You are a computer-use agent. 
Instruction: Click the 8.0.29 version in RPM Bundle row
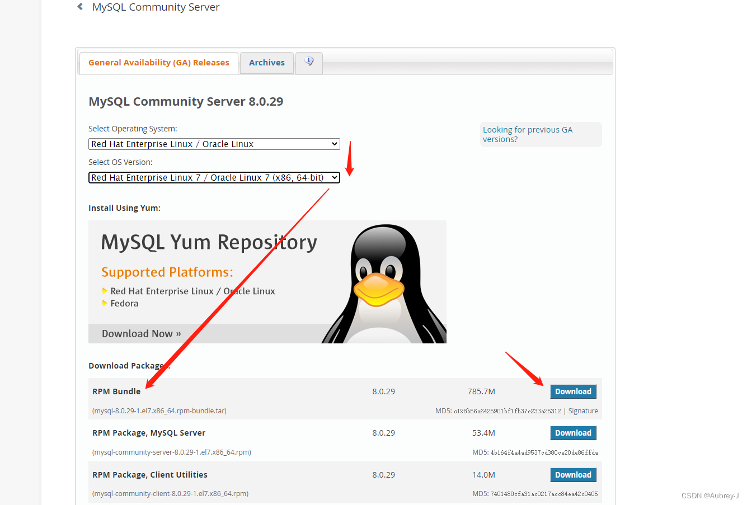click(383, 391)
